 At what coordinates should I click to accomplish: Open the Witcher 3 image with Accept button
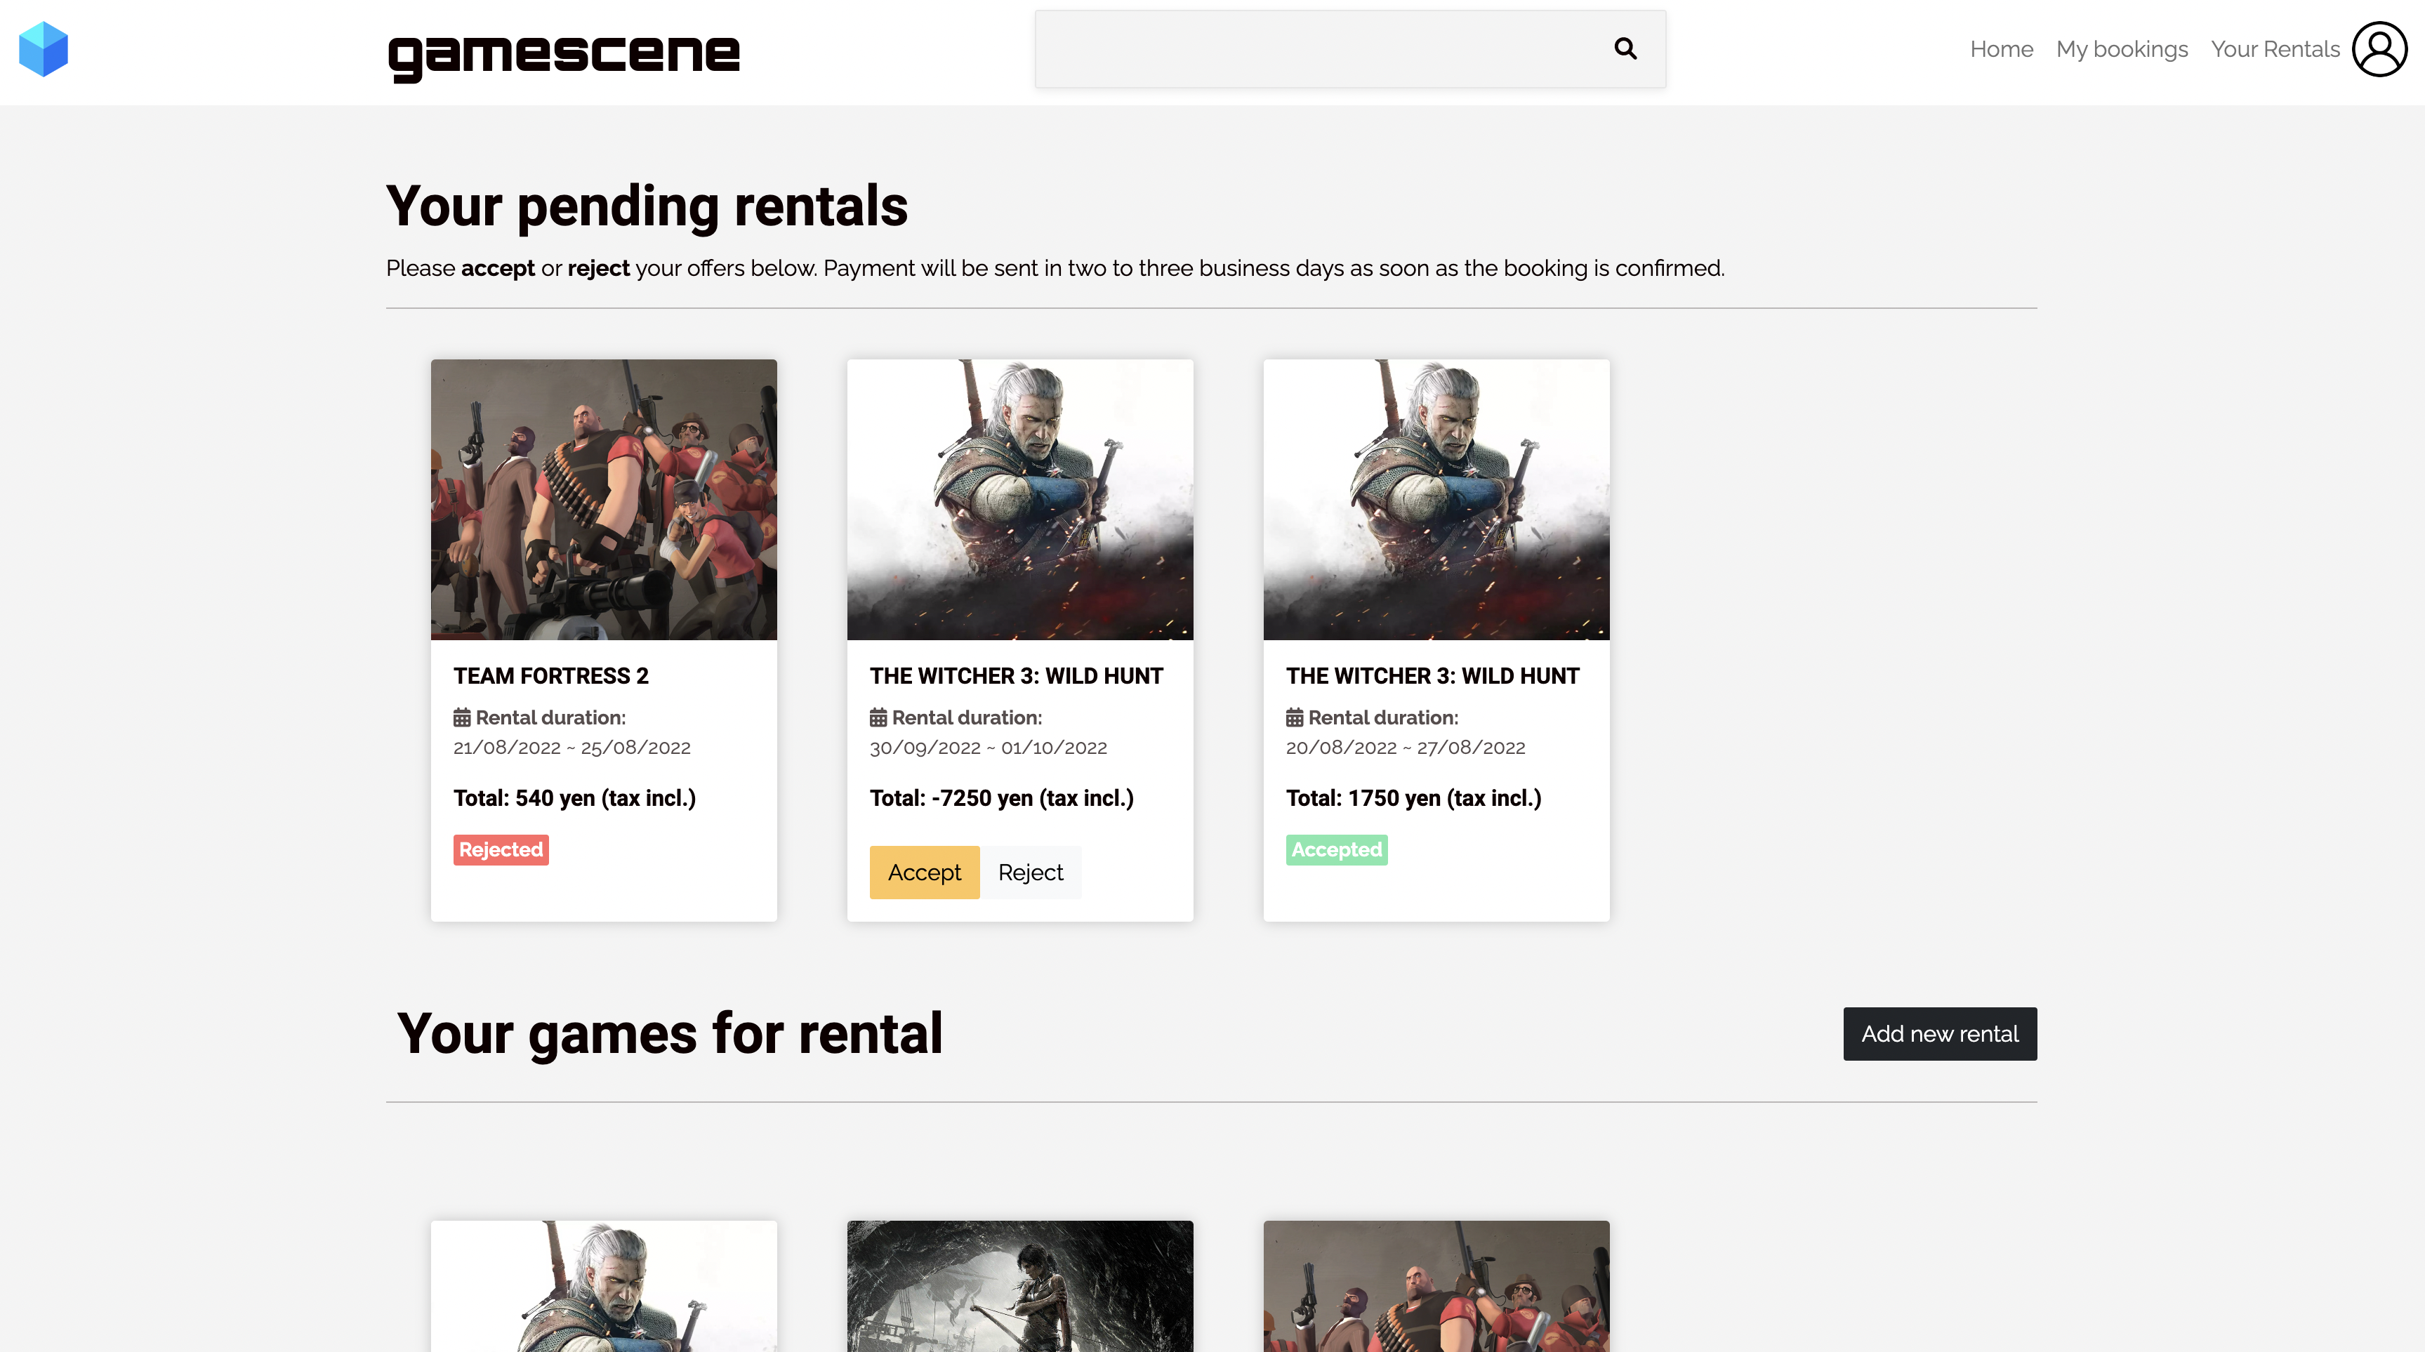1019,499
